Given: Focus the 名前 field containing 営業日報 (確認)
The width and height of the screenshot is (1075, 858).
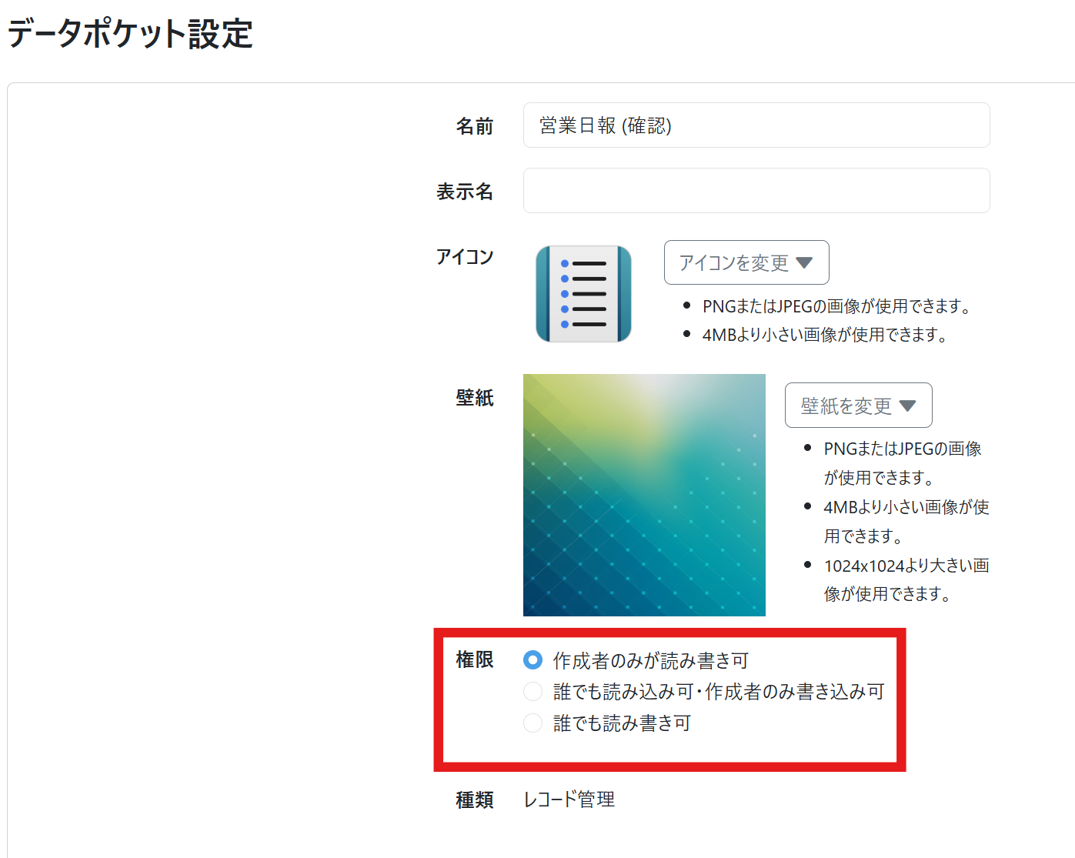Looking at the screenshot, I should (x=756, y=125).
